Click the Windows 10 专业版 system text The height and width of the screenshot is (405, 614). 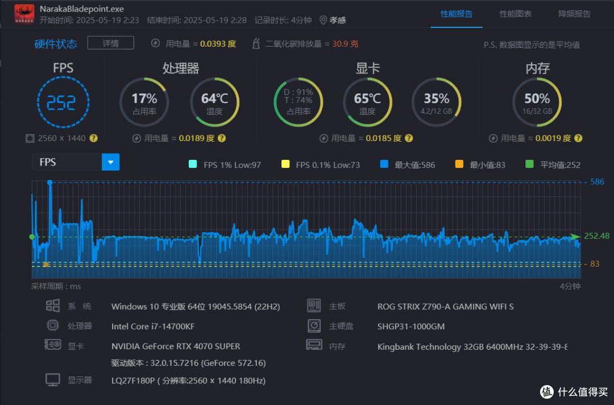click(x=196, y=306)
